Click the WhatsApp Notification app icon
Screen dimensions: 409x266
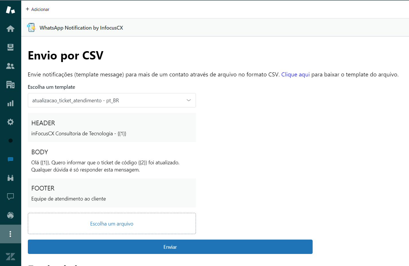click(x=31, y=28)
